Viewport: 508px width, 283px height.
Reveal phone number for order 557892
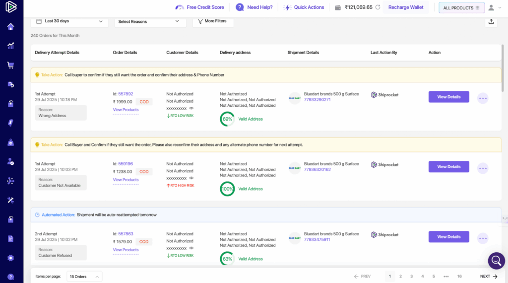pyautogui.click(x=191, y=108)
